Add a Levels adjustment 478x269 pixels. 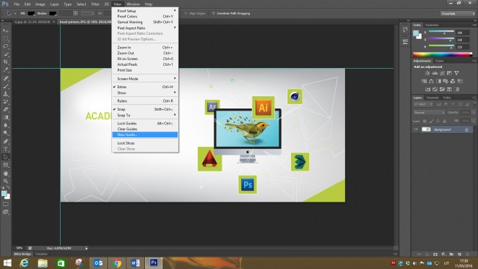point(435,73)
